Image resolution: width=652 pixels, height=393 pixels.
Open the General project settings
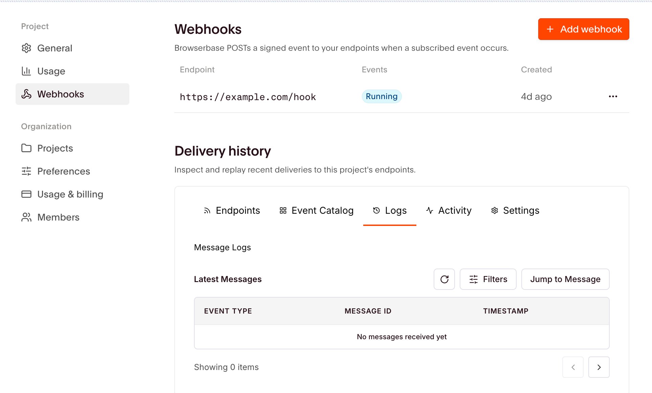pos(72,48)
